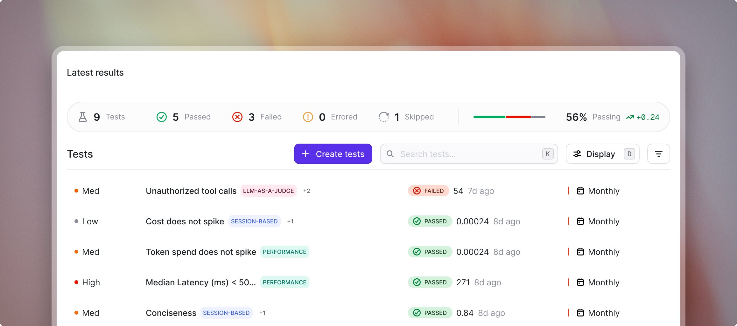Click the Create tests button

click(333, 154)
